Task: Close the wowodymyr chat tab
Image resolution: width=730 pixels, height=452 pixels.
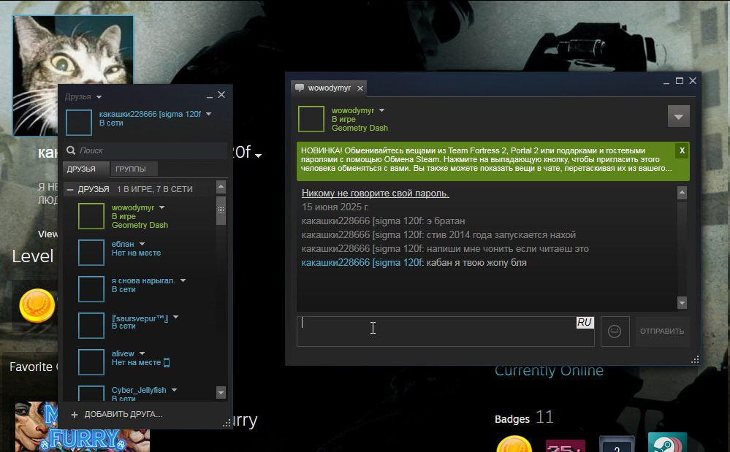Action: tap(360, 88)
